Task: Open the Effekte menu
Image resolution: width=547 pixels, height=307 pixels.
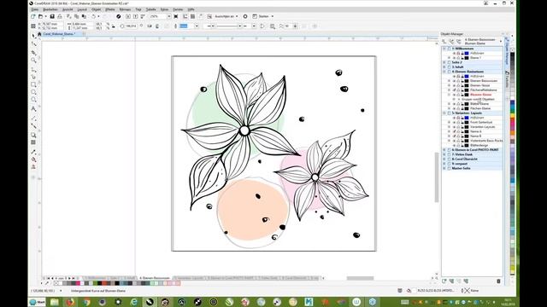Action: [110, 9]
